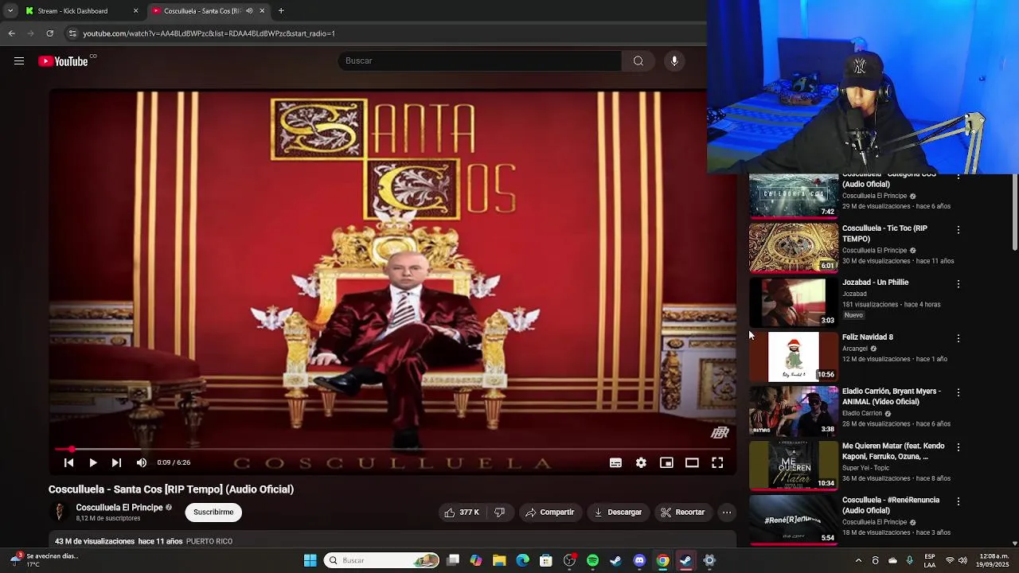Viewport: 1019px width, 573px height.
Task: Open the Cosculluela El Principe channel avatar
Action: point(60,513)
